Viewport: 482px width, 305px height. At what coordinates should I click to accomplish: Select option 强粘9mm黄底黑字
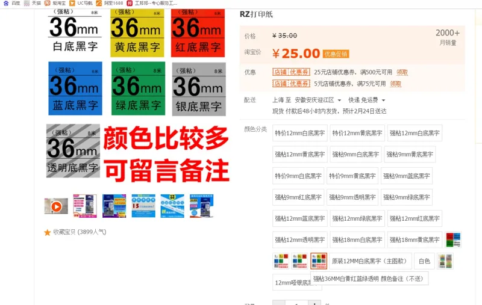tap(410, 154)
